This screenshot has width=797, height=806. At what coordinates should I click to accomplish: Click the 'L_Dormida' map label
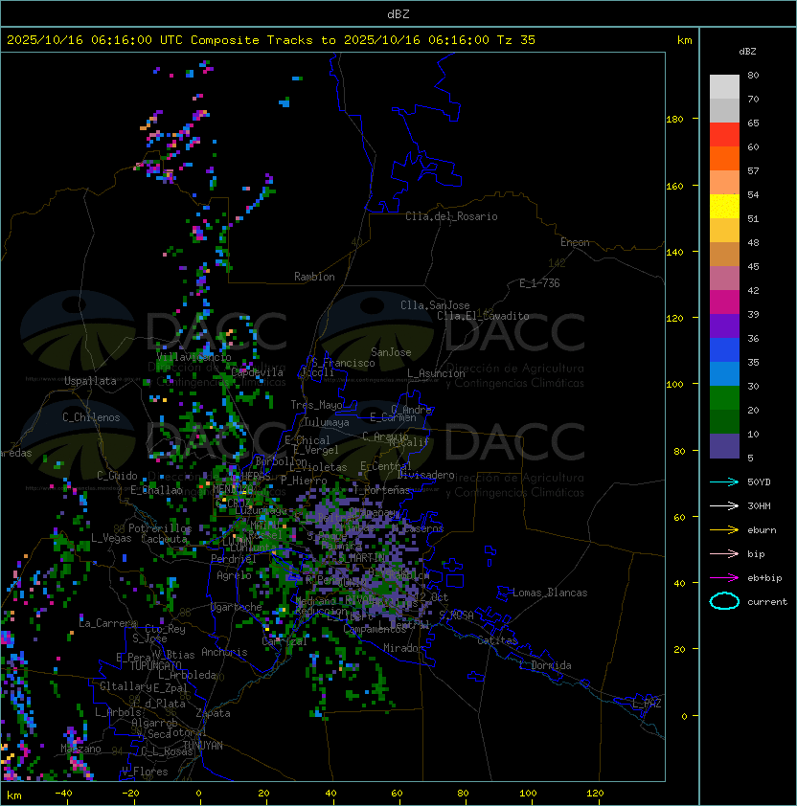click(545, 665)
